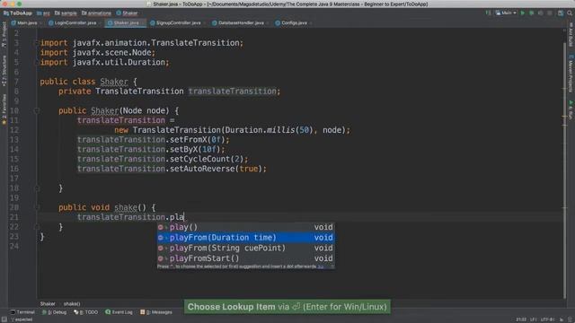The height and width of the screenshot is (323, 575).
Task: Start debugging with the green bug icon
Action: (x=531, y=13)
